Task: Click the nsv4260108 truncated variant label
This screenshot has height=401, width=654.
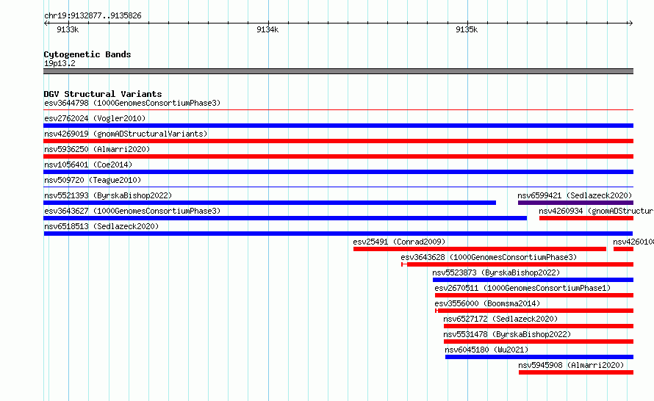Action: pyautogui.click(x=633, y=242)
